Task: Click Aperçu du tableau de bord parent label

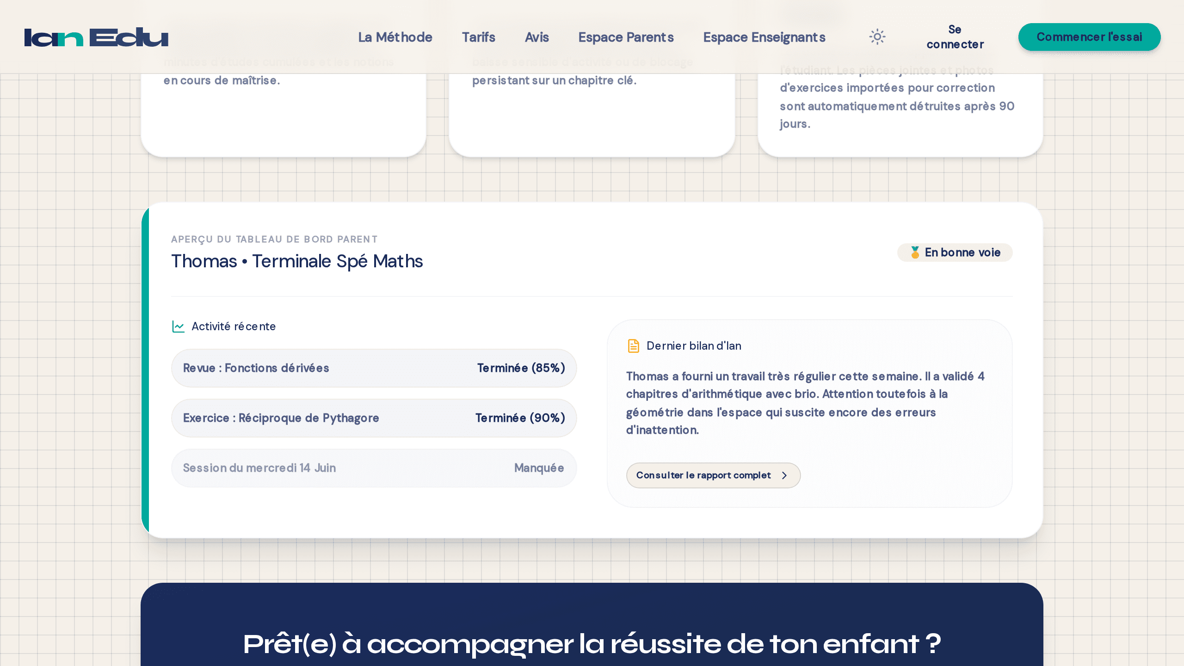Action: coord(274,239)
